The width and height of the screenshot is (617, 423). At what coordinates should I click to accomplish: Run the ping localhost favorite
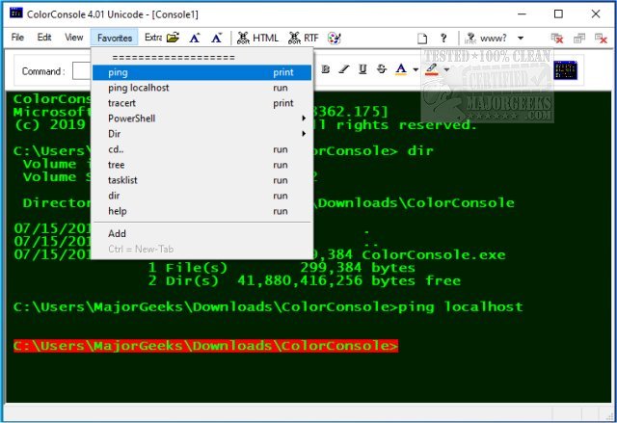point(201,88)
